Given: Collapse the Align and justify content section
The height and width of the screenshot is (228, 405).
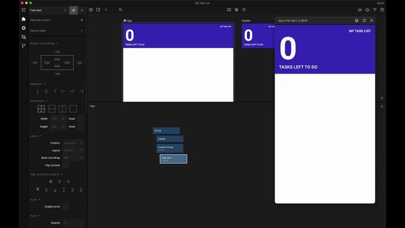Looking at the screenshot, I should 61,175.
